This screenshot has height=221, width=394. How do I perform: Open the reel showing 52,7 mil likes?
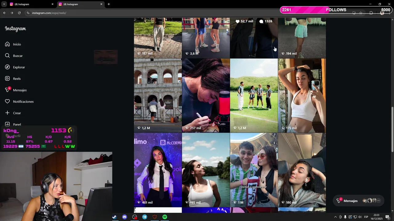click(254, 38)
